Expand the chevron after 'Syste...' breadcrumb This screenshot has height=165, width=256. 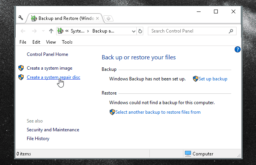(88, 31)
